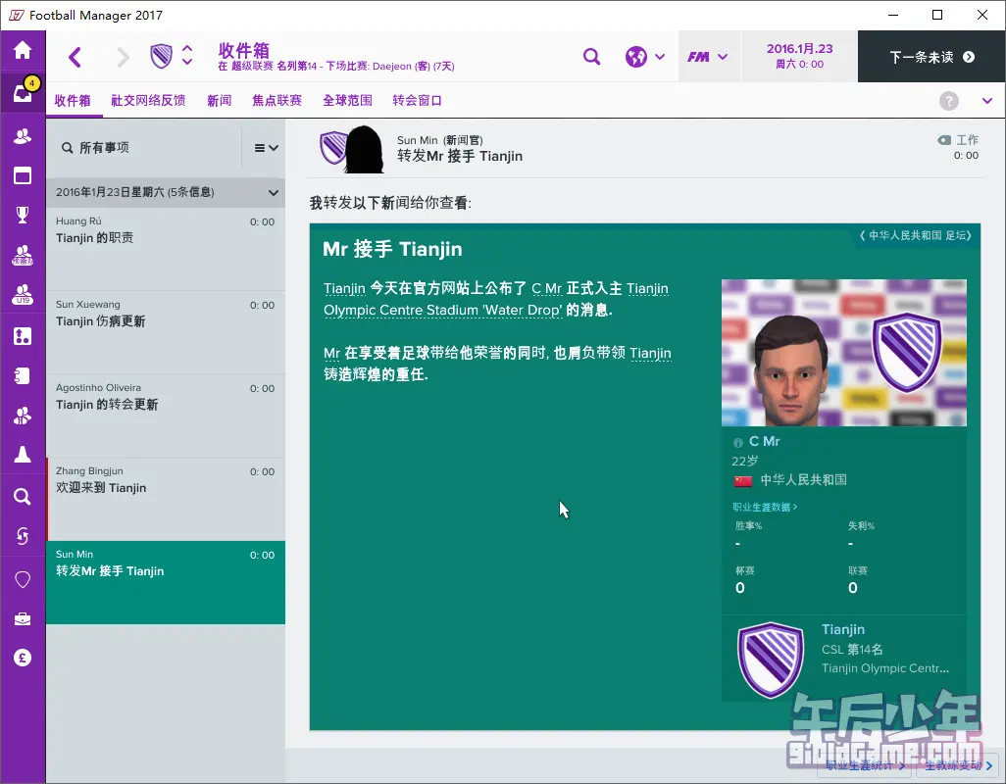Screen dimensions: 1006x784
Task: Click the info icon beside C Mr
Action: 737,442
